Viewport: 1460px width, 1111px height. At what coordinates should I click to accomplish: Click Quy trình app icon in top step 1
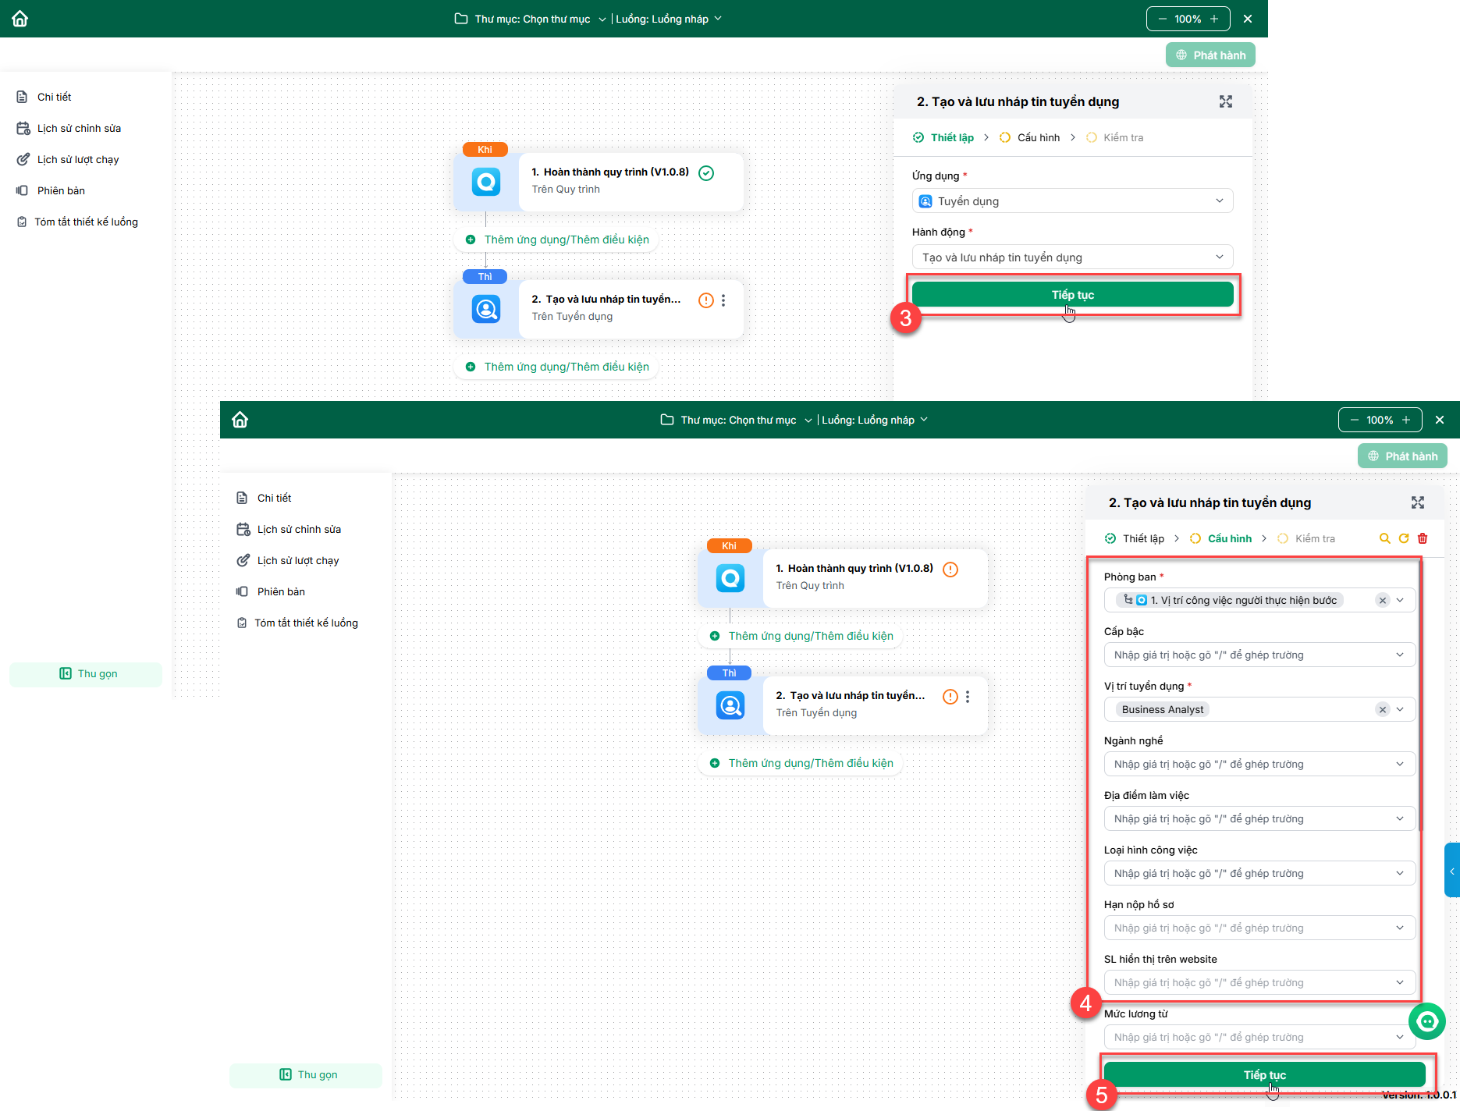point(486,183)
